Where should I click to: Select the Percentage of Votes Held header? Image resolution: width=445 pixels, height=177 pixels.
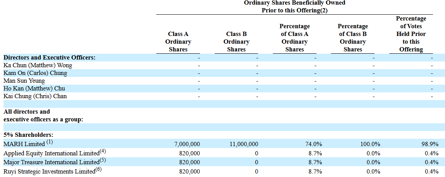click(x=411, y=34)
